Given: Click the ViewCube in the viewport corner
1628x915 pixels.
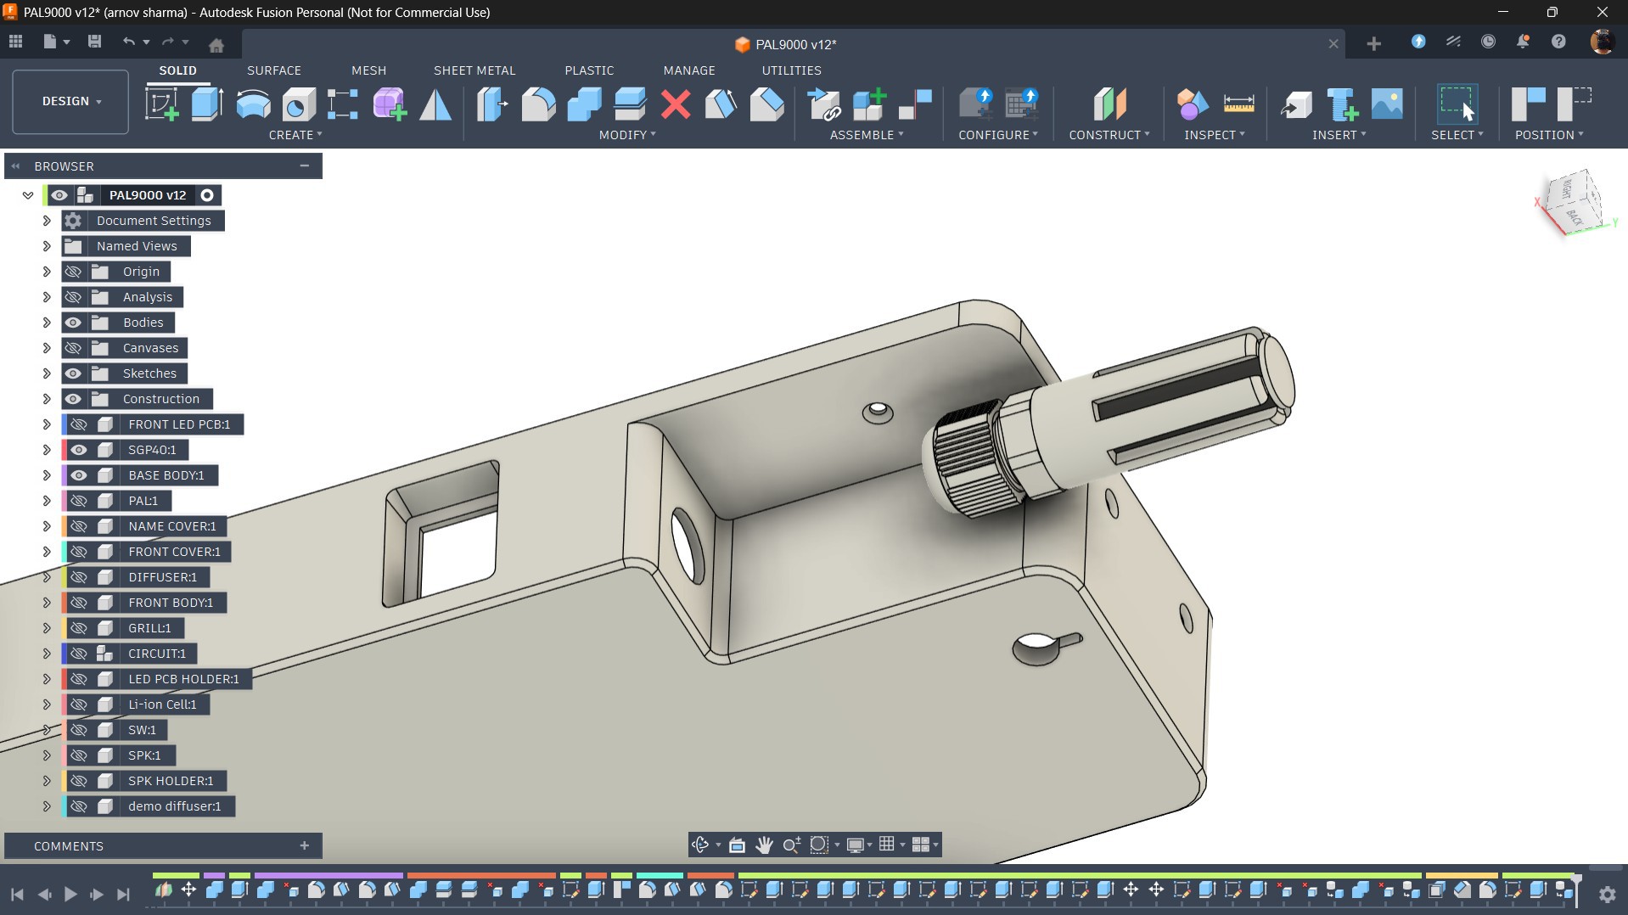Looking at the screenshot, I should point(1573,202).
